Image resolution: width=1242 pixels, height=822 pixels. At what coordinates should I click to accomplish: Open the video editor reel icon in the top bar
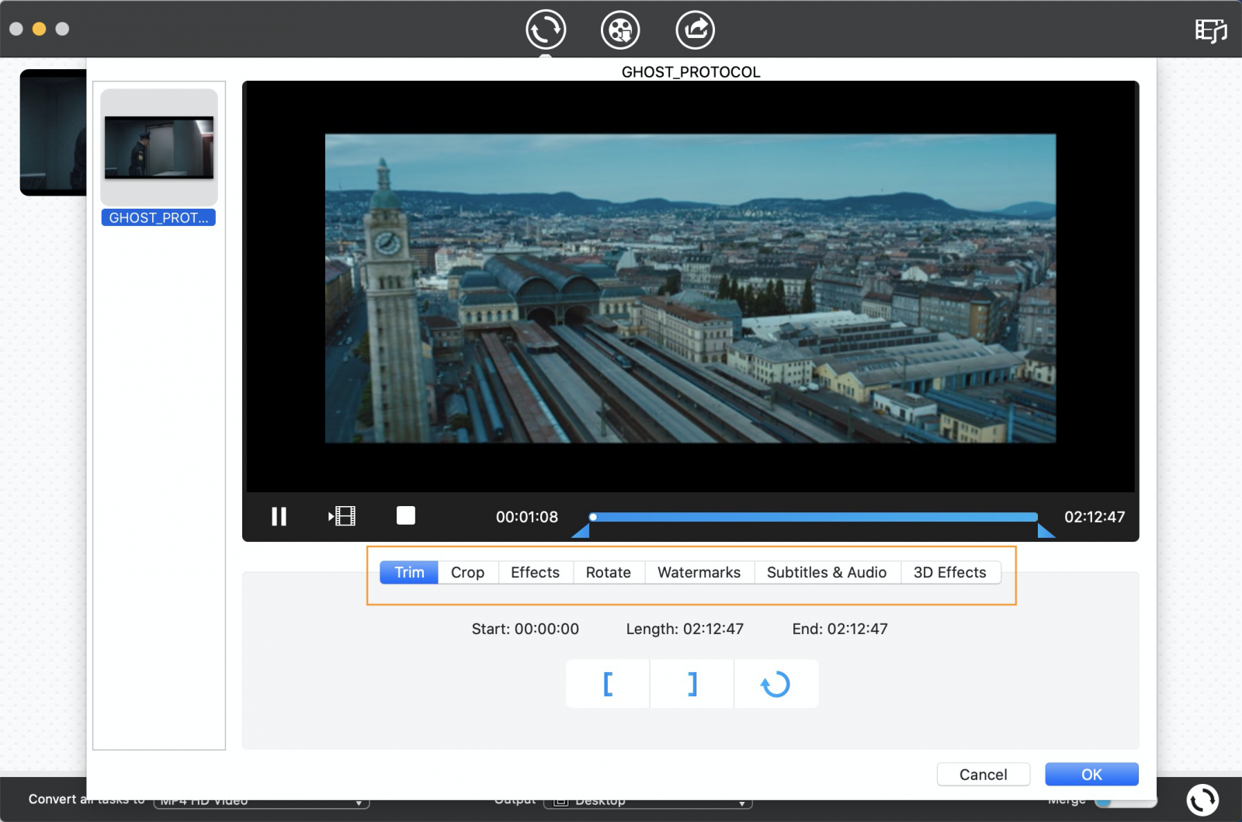pos(620,30)
